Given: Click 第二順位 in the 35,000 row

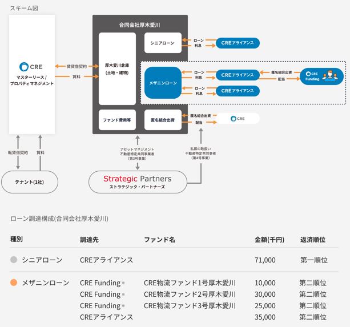Looking at the screenshot, I should [x=313, y=317].
